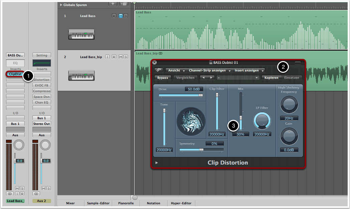Click the link icon in the plugin window

[159, 70]
